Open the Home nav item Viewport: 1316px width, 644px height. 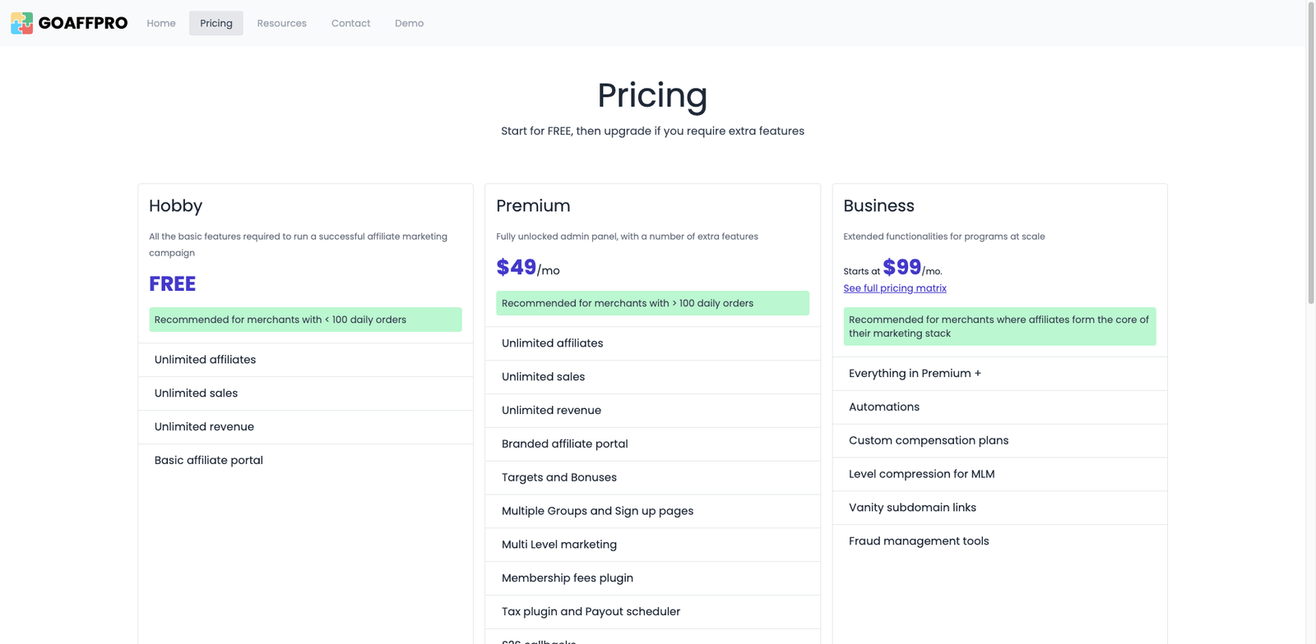[x=161, y=23]
